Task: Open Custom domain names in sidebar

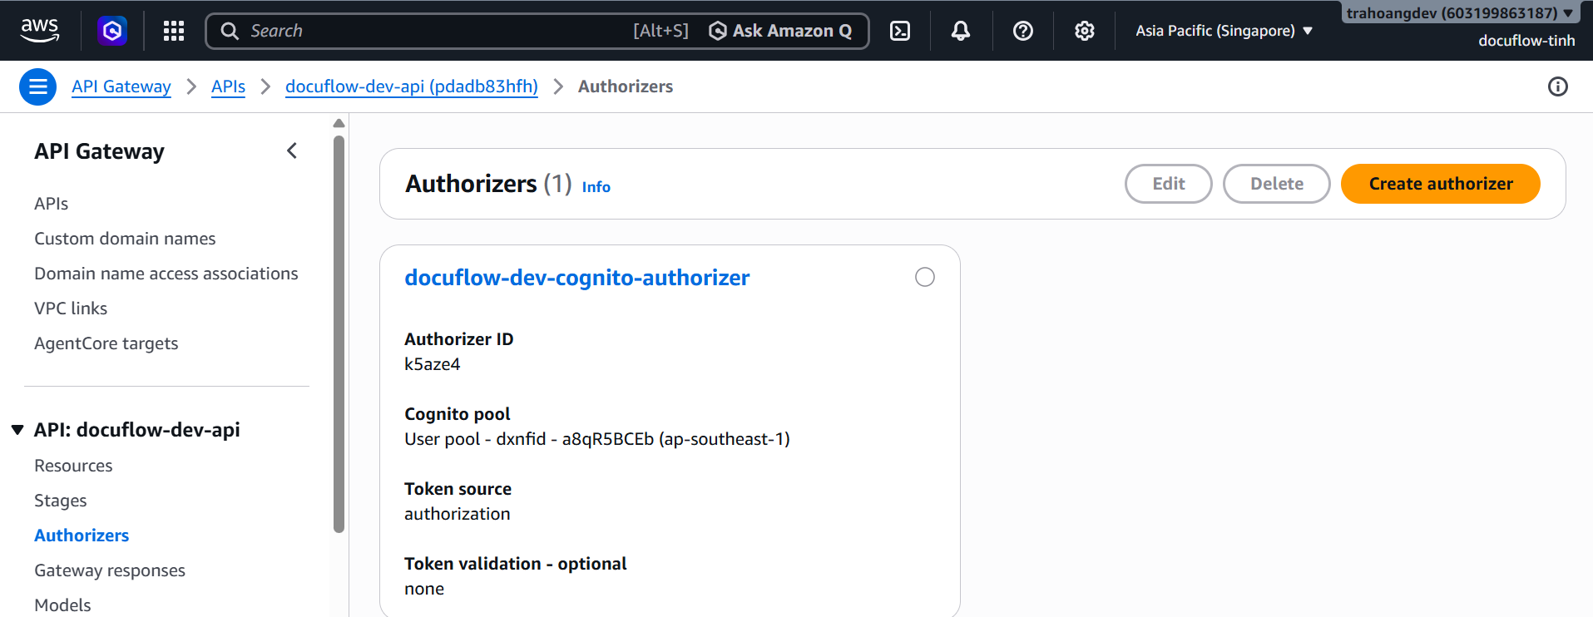Action: pos(125,239)
